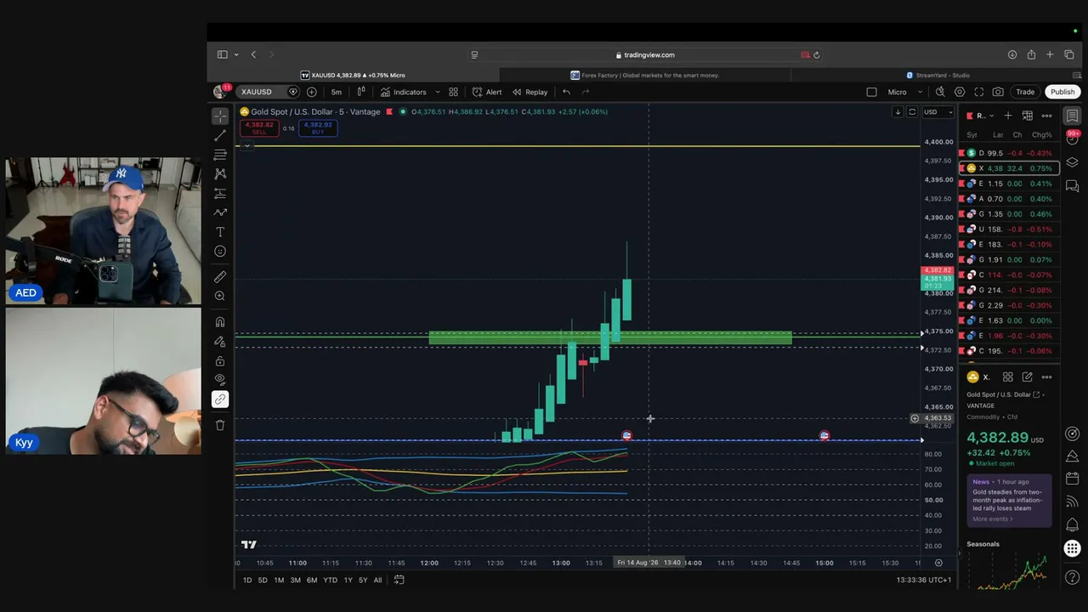Image resolution: width=1088 pixels, height=612 pixels.
Task: Select the 5D date range
Action: (x=263, y=580)
